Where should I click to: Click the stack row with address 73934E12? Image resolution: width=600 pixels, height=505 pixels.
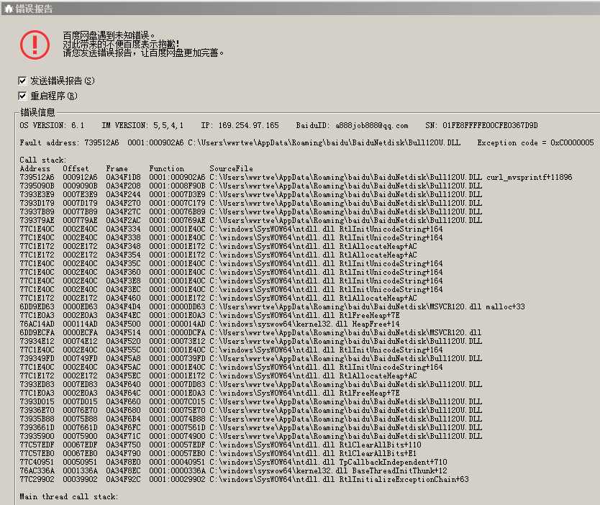pyautogui.click(x=251, y=341)
